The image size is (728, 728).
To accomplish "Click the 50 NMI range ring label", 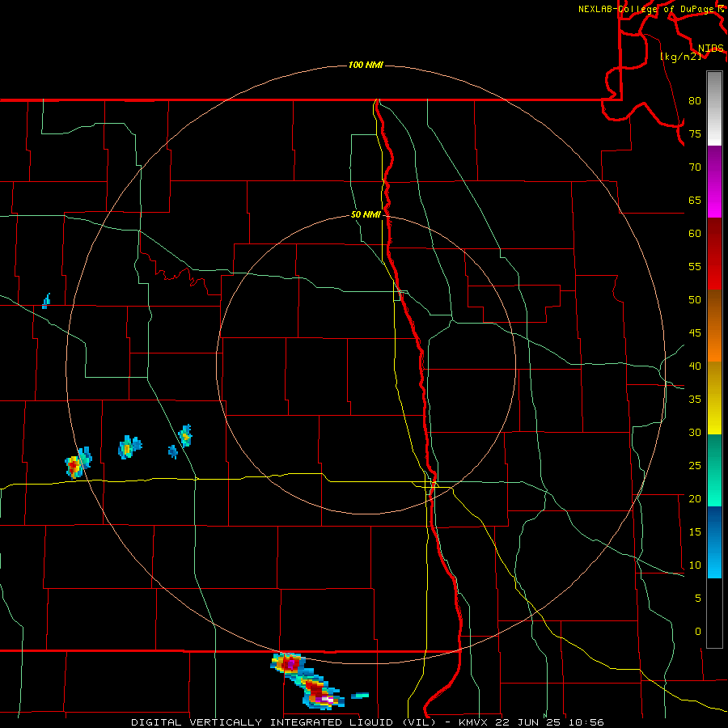I will click(366, 214).
